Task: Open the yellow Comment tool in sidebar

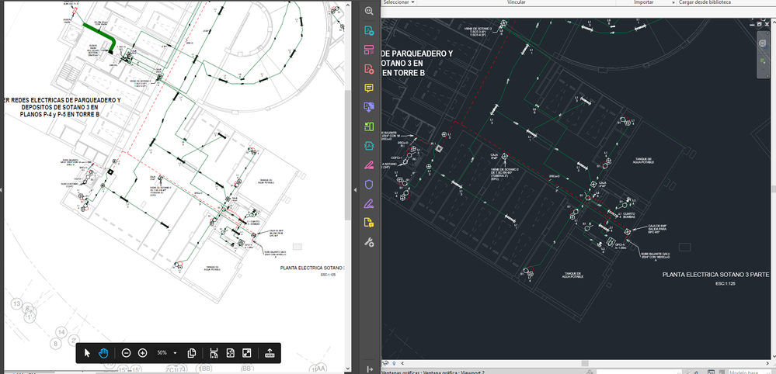Action: point(369,88)
